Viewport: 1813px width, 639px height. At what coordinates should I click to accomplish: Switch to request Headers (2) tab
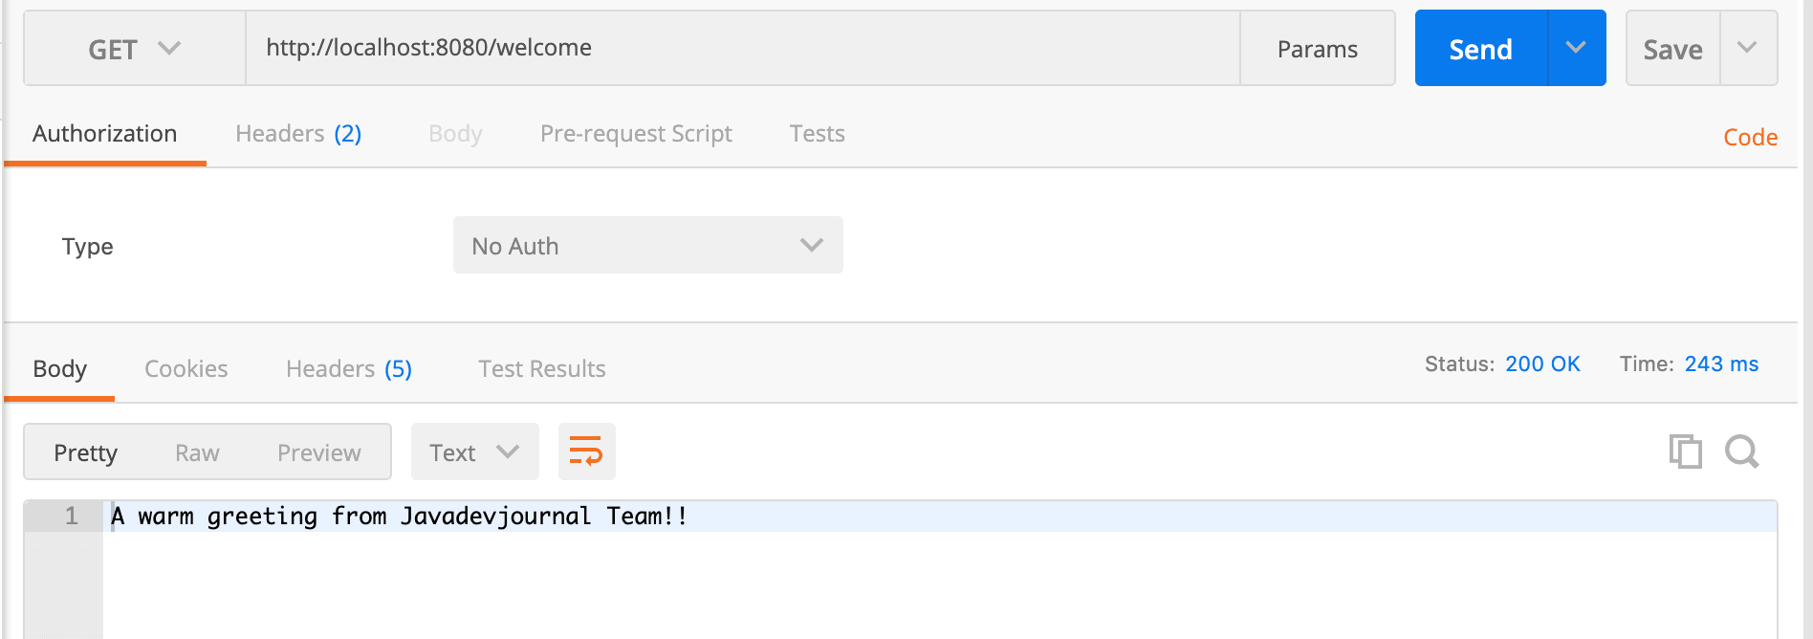[x=298, y=134]
